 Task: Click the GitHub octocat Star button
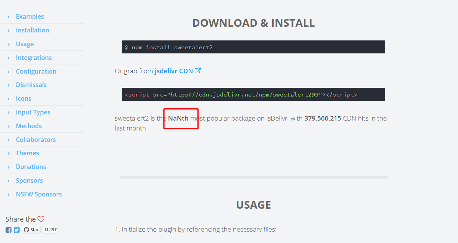click(31, 229)
